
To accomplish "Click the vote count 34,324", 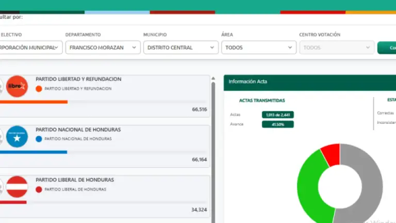I will pos(199,210).
